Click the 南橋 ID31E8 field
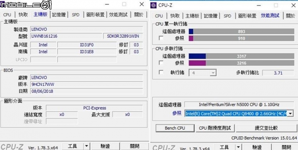The width and height of the screenshot is (298, 150). pyautogui.click(x=87, y=52)
